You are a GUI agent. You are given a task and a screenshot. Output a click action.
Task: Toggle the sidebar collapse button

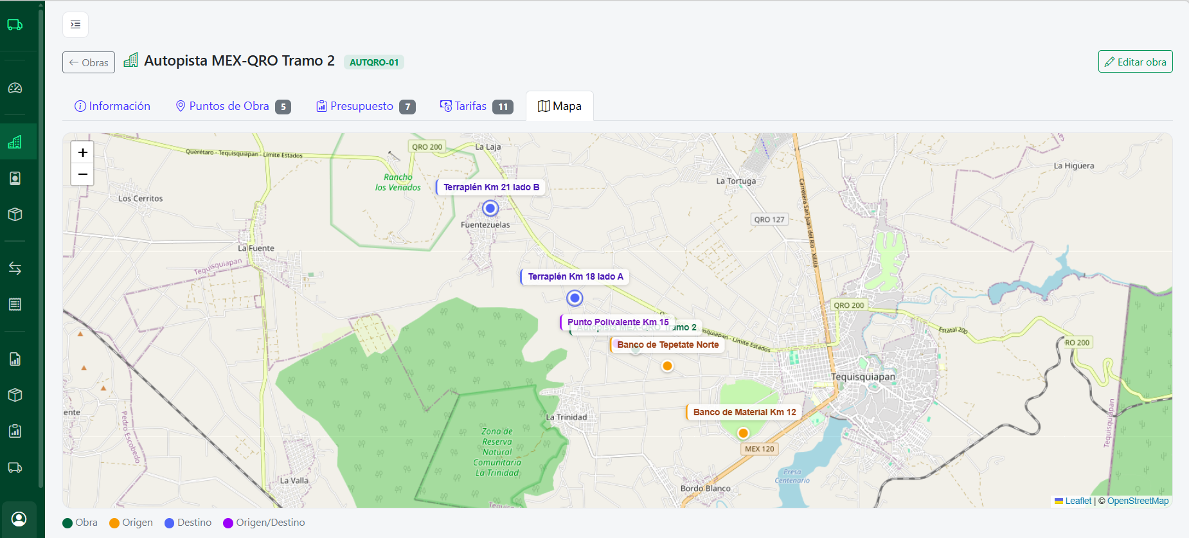75,24
